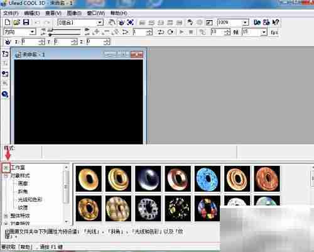Open the 方向 property dropdown
This screenshot has width=314, height=252.
click(33, 32)
